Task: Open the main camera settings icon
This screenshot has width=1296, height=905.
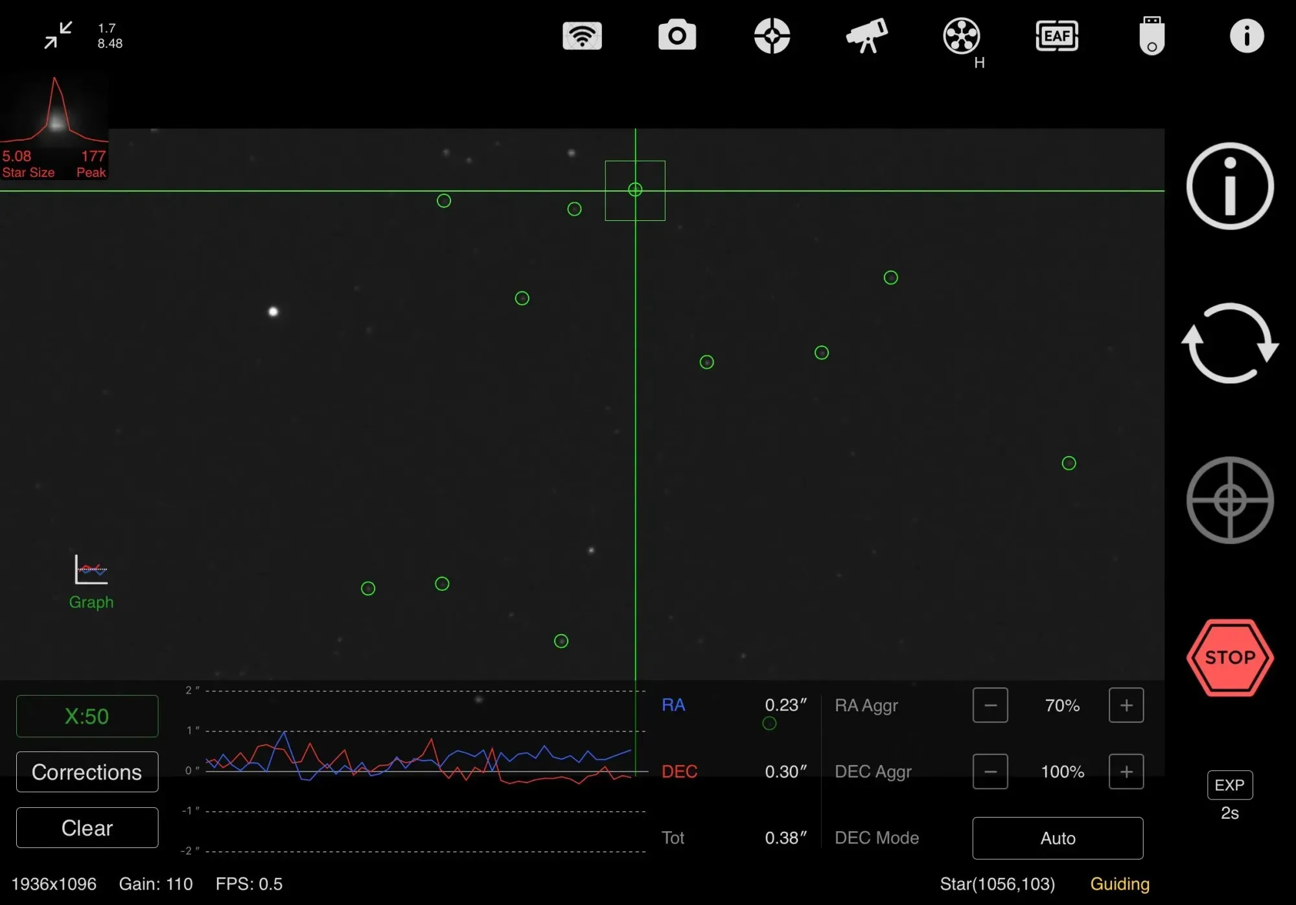Action: click(x=677, y=36)
